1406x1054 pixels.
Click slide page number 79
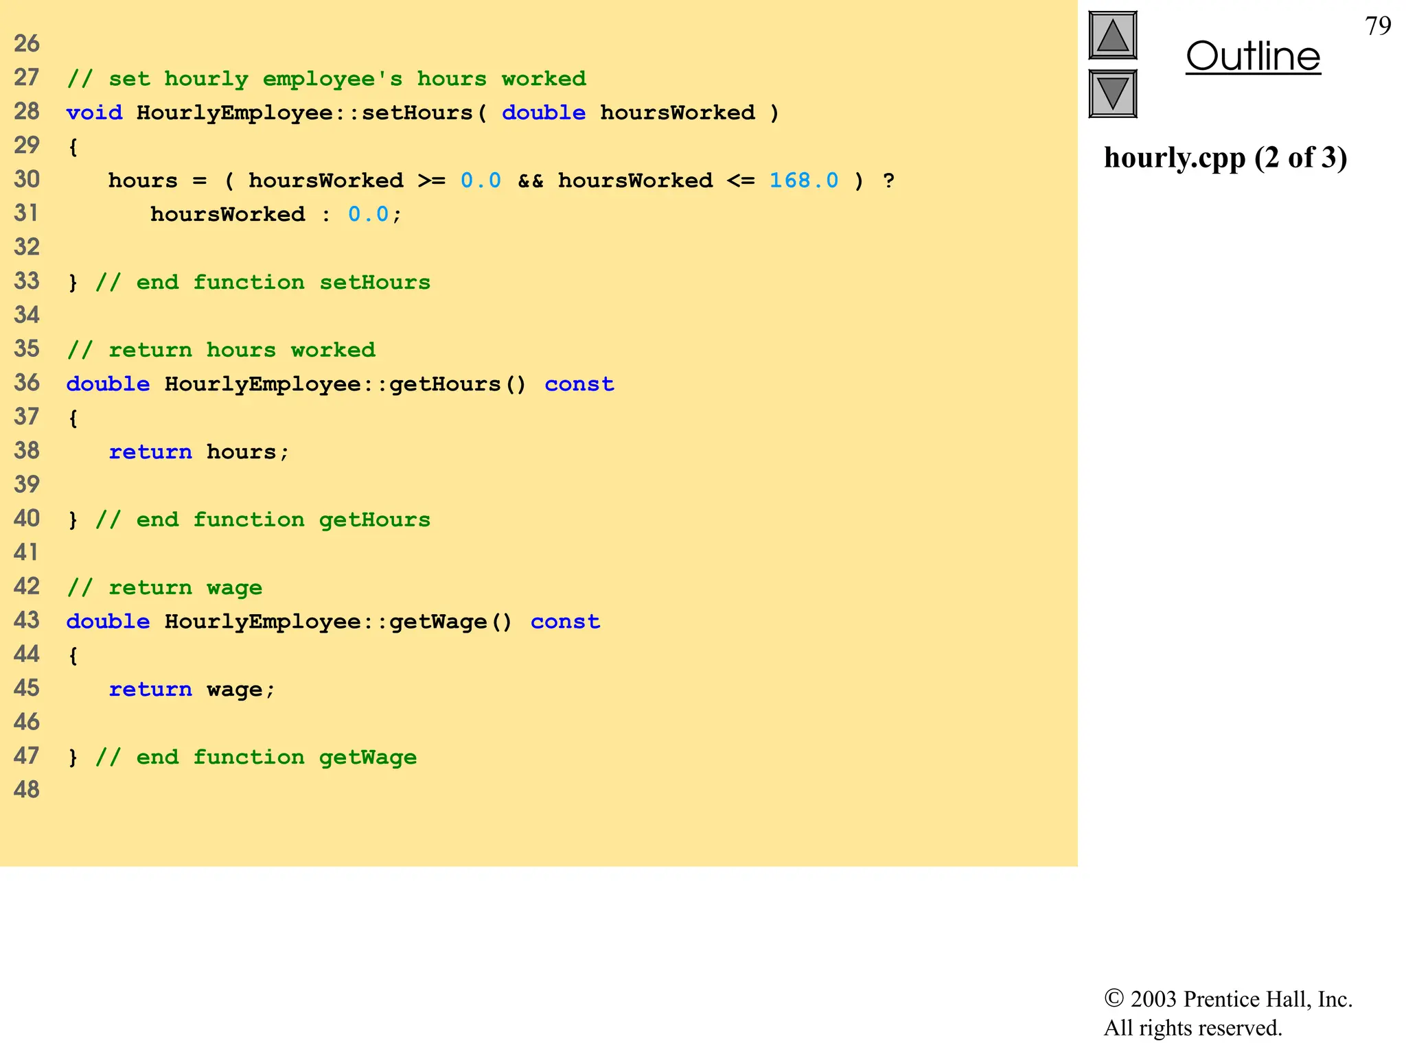tap(1377, 26)
